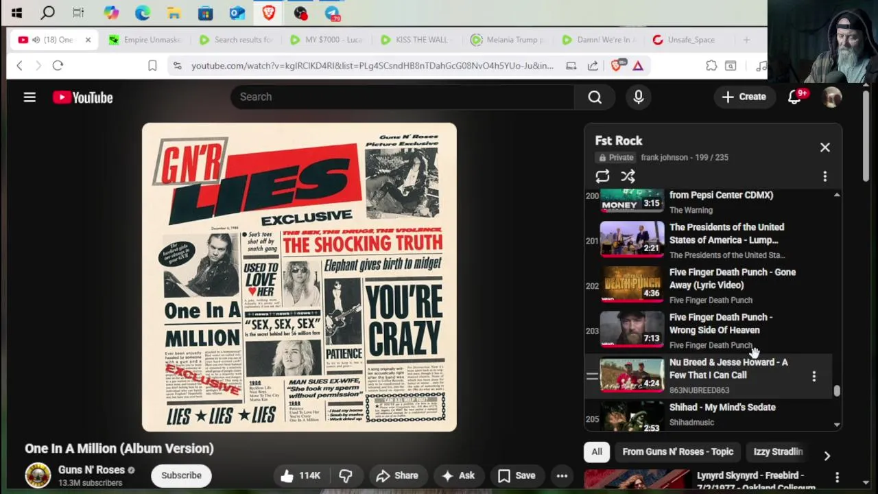Reload the page
This screenshot has height=494, width=878.
[x=58, y=65]
